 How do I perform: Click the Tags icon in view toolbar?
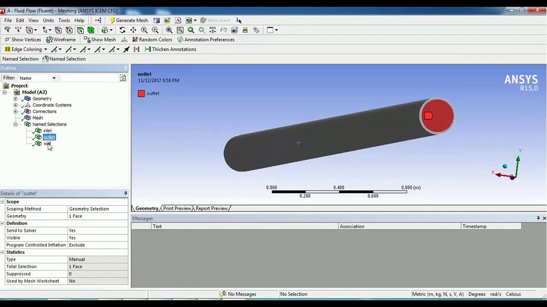click(x=256, y=30)
